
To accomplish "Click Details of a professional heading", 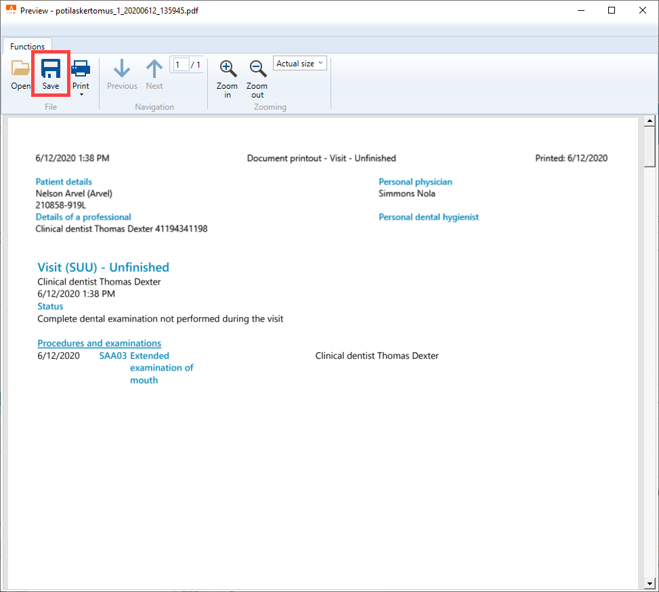I will click(83, 217).
